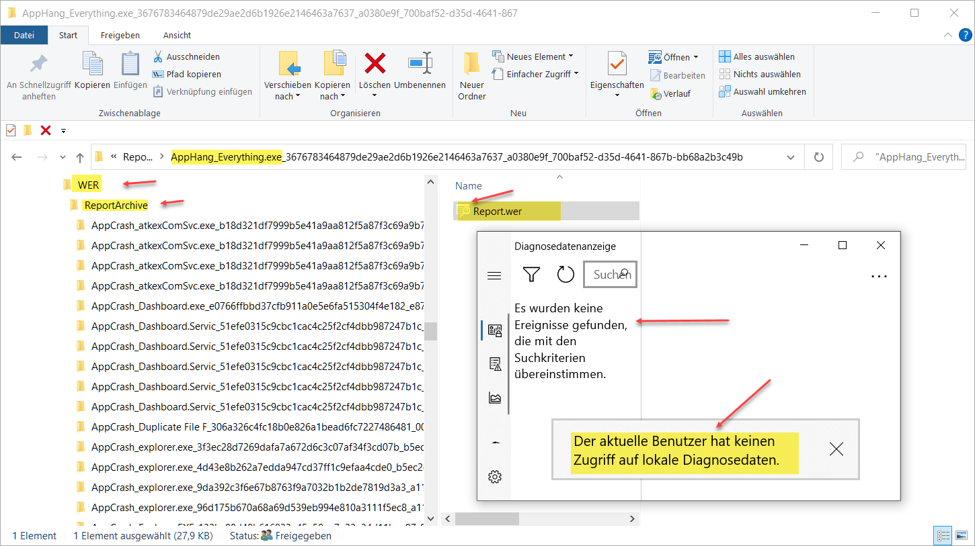975x546 pixels.
Task: Open the address bar history dropdown
Action: 791,157
